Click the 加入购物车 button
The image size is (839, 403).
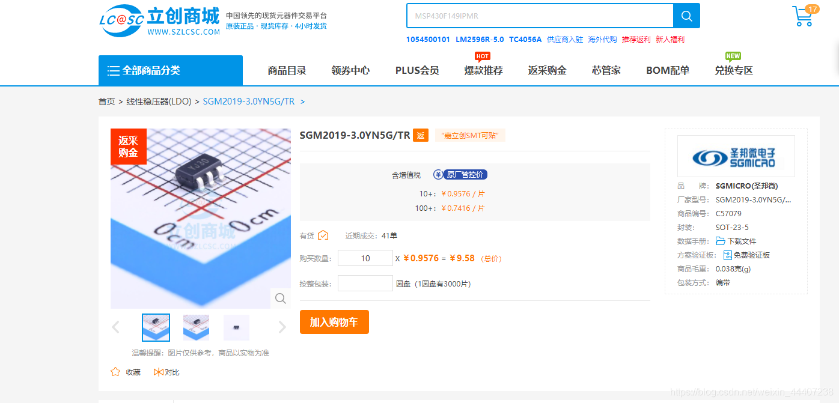click(x=334, y=322)
